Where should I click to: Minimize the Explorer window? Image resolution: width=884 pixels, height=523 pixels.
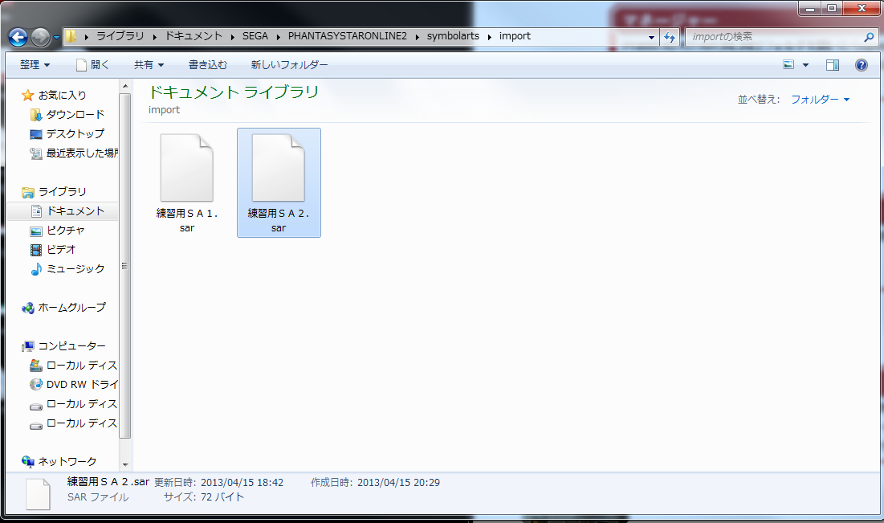(810, 8)
